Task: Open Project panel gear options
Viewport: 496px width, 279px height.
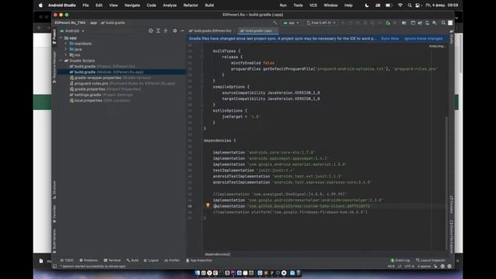Action: (175, 31)
